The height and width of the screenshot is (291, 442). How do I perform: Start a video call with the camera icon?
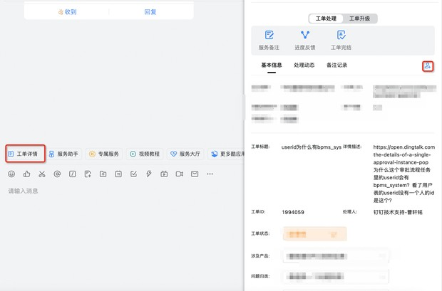179,174
